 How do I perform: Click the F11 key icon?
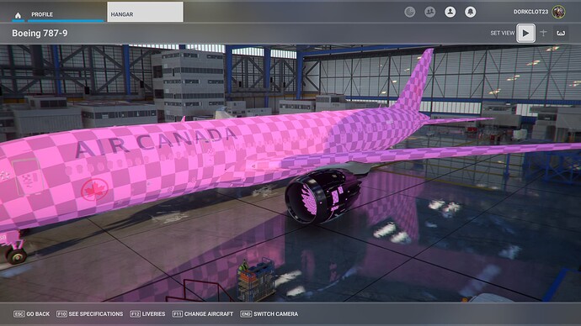click(x=178, y=313)
